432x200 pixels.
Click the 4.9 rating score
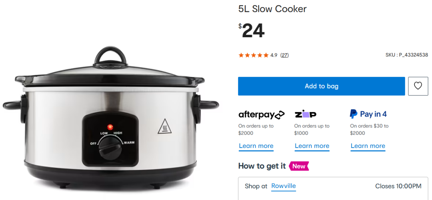point(274,55)
